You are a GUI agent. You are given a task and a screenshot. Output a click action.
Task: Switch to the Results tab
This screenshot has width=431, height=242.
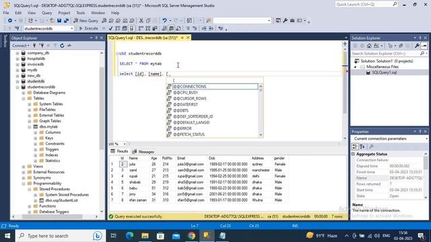pos(120,151)
